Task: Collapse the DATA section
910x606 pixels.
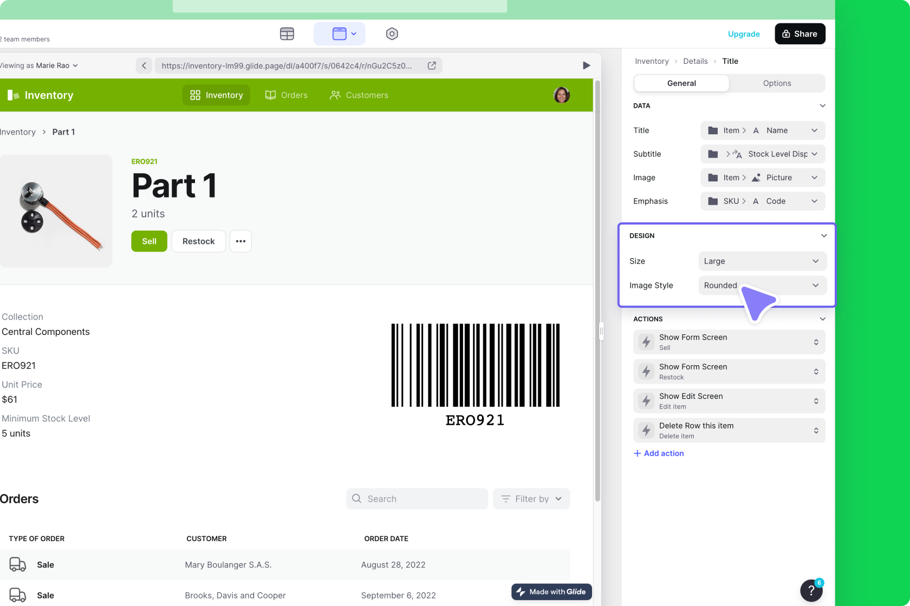Action: coord(822,106)
